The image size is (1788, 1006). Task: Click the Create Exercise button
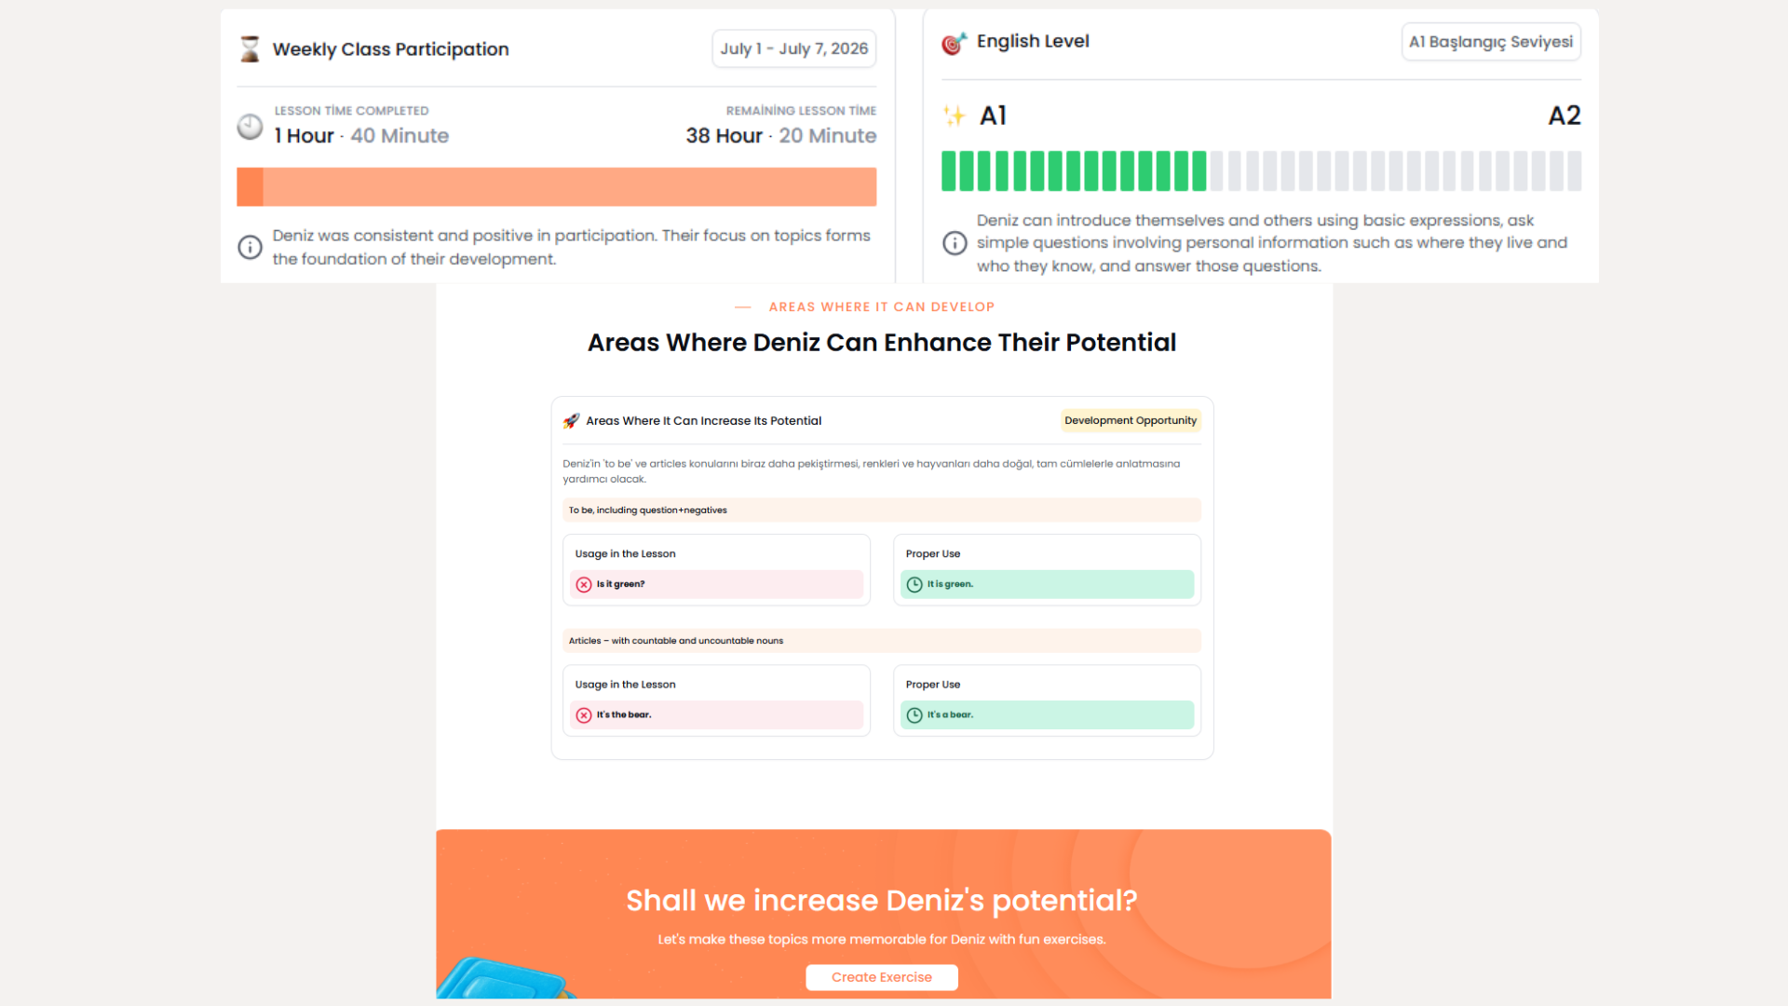[x=882, y=977]
